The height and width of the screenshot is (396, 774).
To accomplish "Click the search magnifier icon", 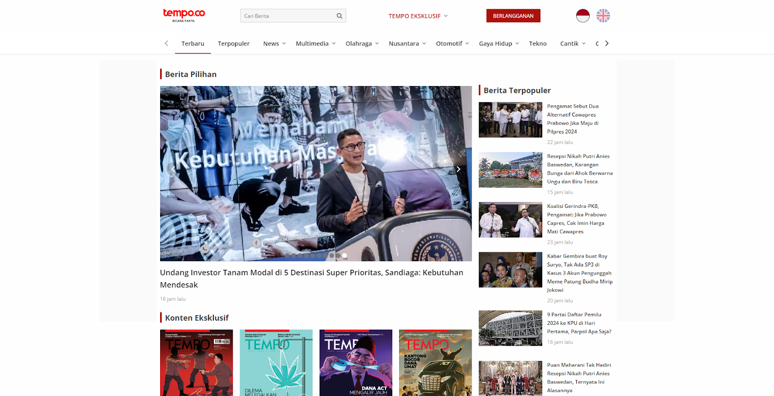I will point(340,16).
